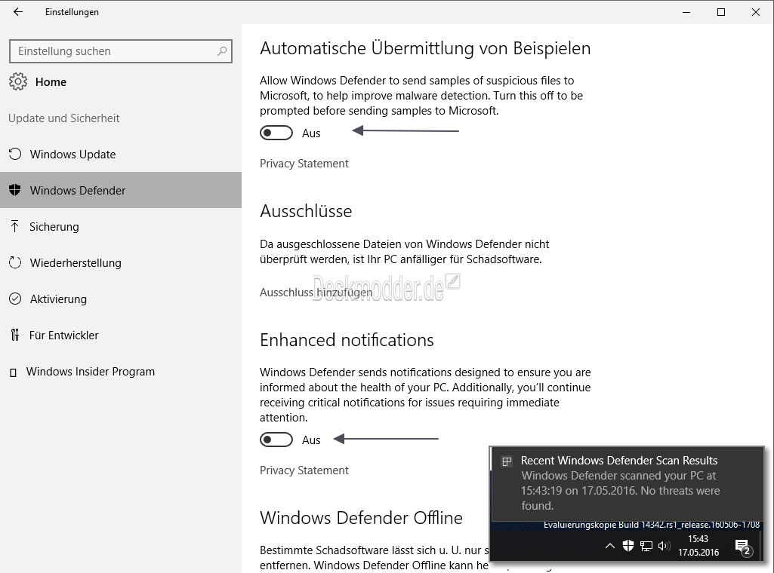This screenshot has width=774, height=573.
Task: Maximize the Einstellungen window
Action: tap(721, 12)
